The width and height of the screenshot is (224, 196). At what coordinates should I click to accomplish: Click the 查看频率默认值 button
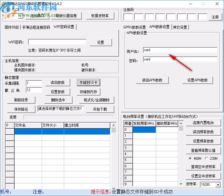click(x=203, y=150)
